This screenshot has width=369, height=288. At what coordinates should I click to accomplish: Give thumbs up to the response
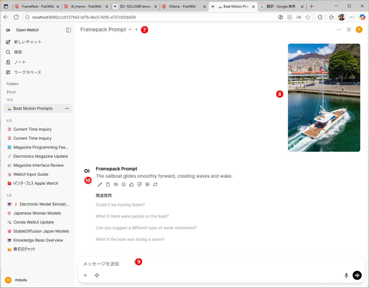[x=132, y=184]
